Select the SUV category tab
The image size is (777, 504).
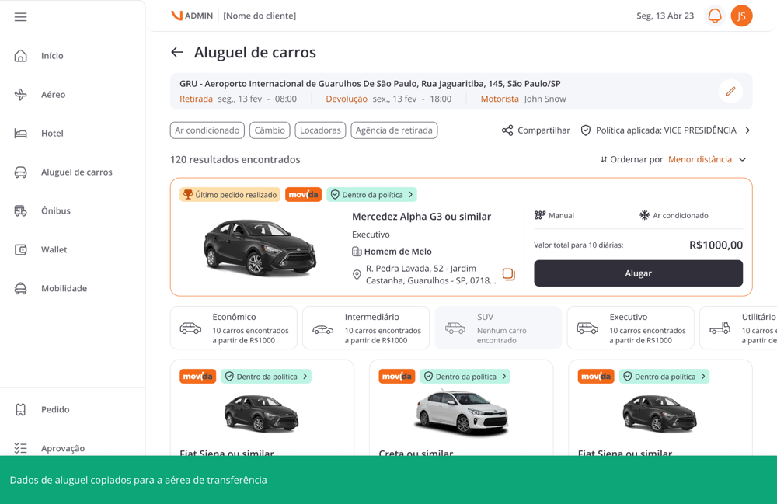[x=498, y=328]
